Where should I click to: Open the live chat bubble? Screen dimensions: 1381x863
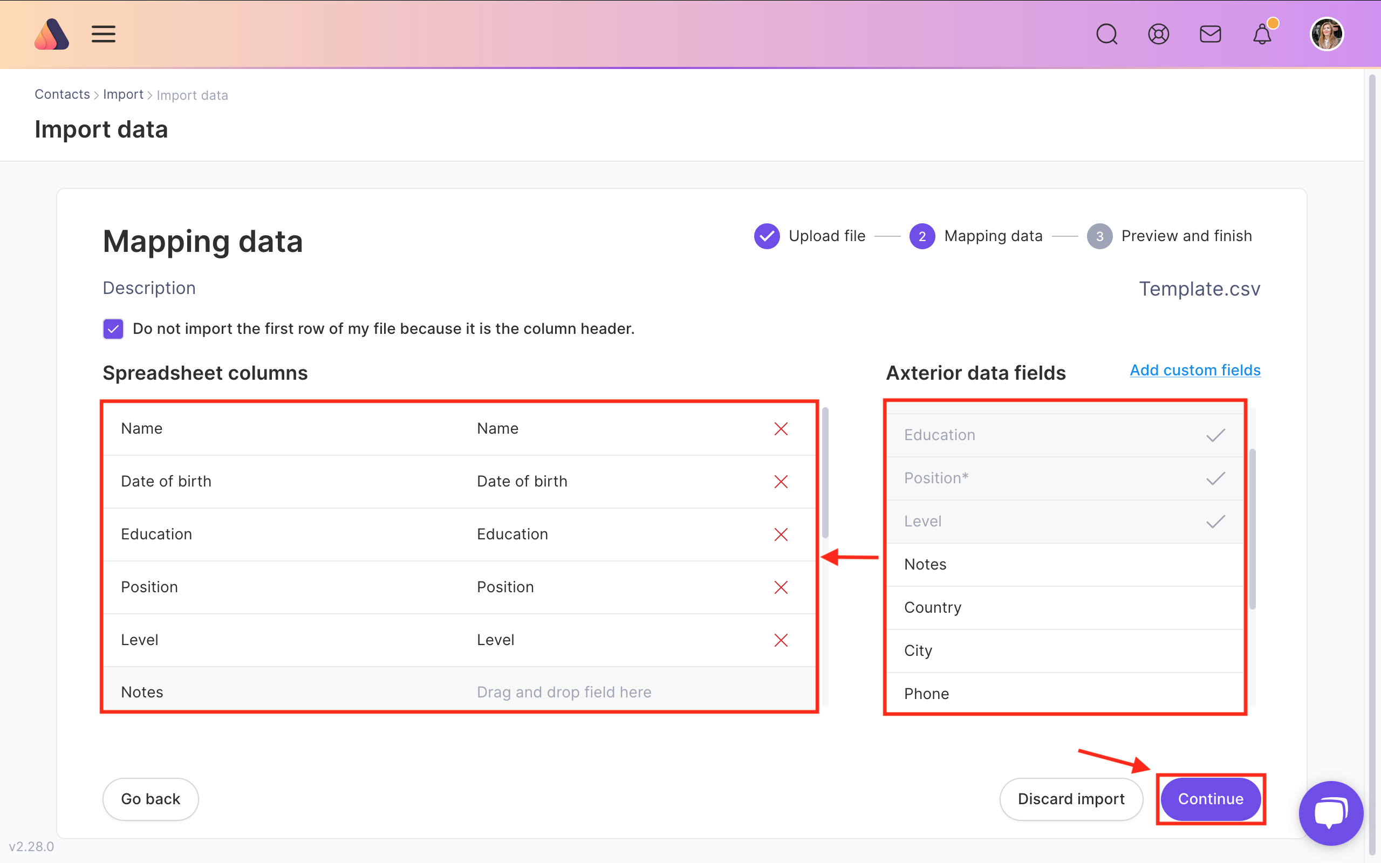point(1331,813)
